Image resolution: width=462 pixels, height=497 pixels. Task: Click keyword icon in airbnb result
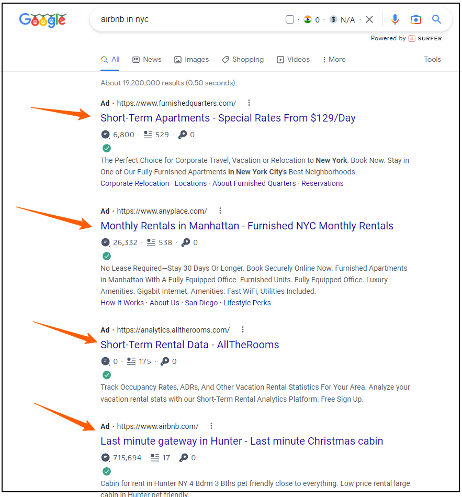(184, 458)
